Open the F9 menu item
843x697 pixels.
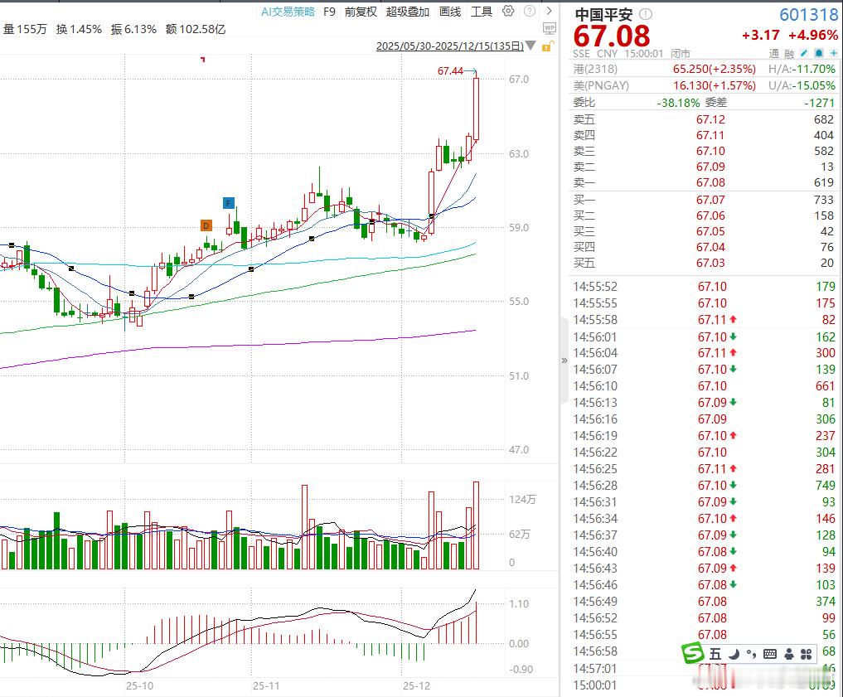330,12
